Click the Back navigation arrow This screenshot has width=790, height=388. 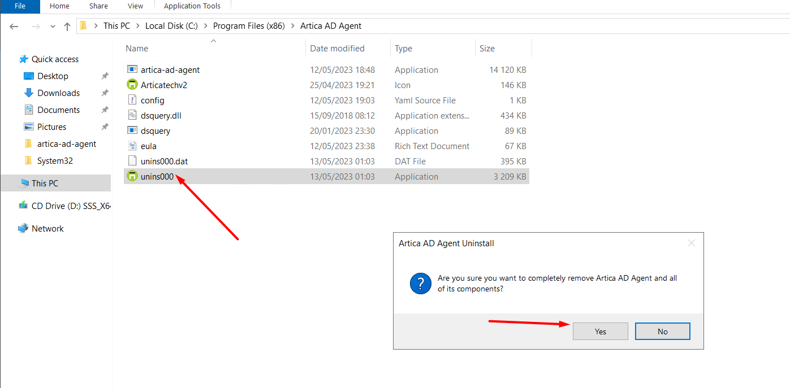point(14,26)
